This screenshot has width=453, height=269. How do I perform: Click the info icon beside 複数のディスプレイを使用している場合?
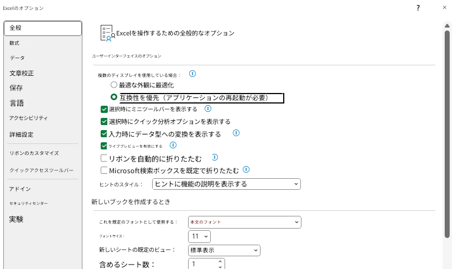[192, 74]
